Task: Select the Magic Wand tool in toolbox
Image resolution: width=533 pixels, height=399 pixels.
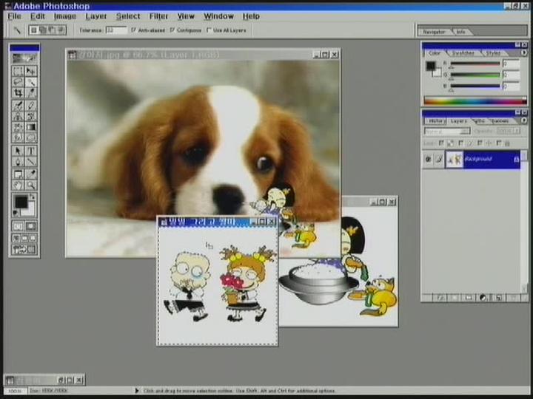Action: click(x=31, y=82)
